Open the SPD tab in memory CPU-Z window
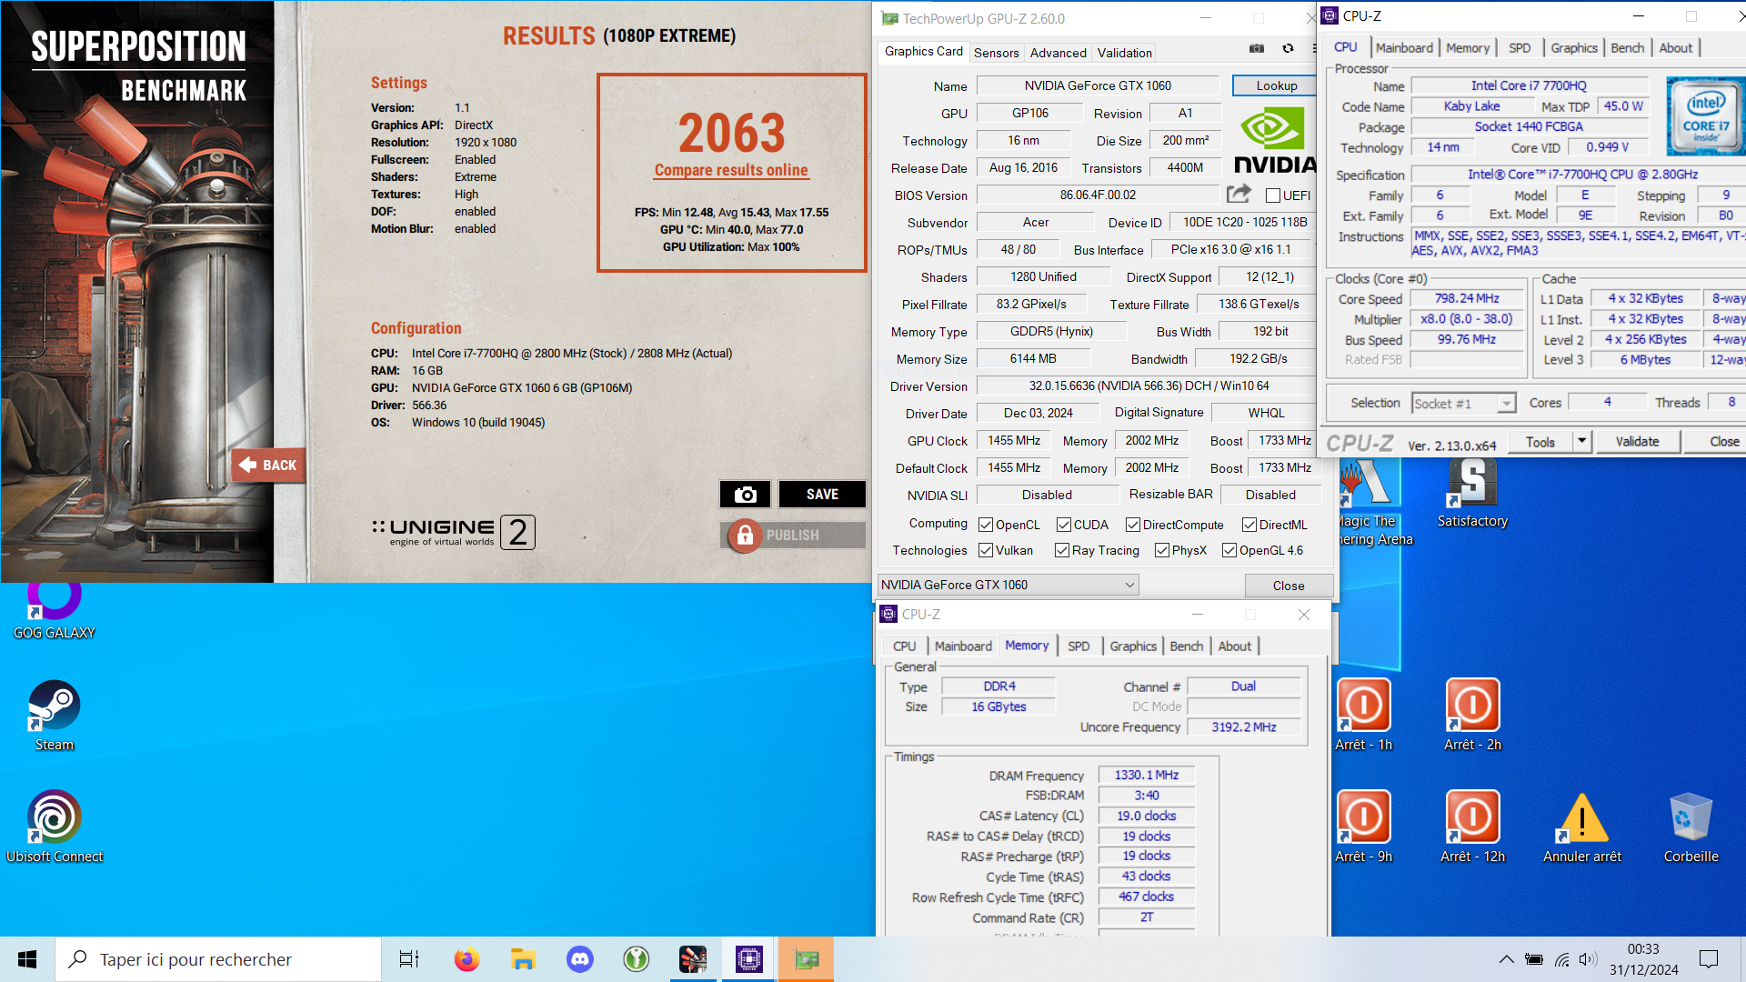Image resolution: width=1746 pixels, height=982 pixels. point(1079,646)
